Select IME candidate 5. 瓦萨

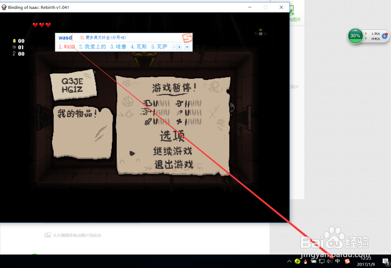[x=159, y=47]
